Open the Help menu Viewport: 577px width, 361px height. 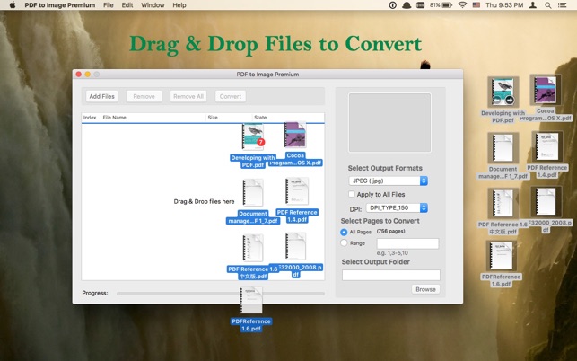click(179, 5)
